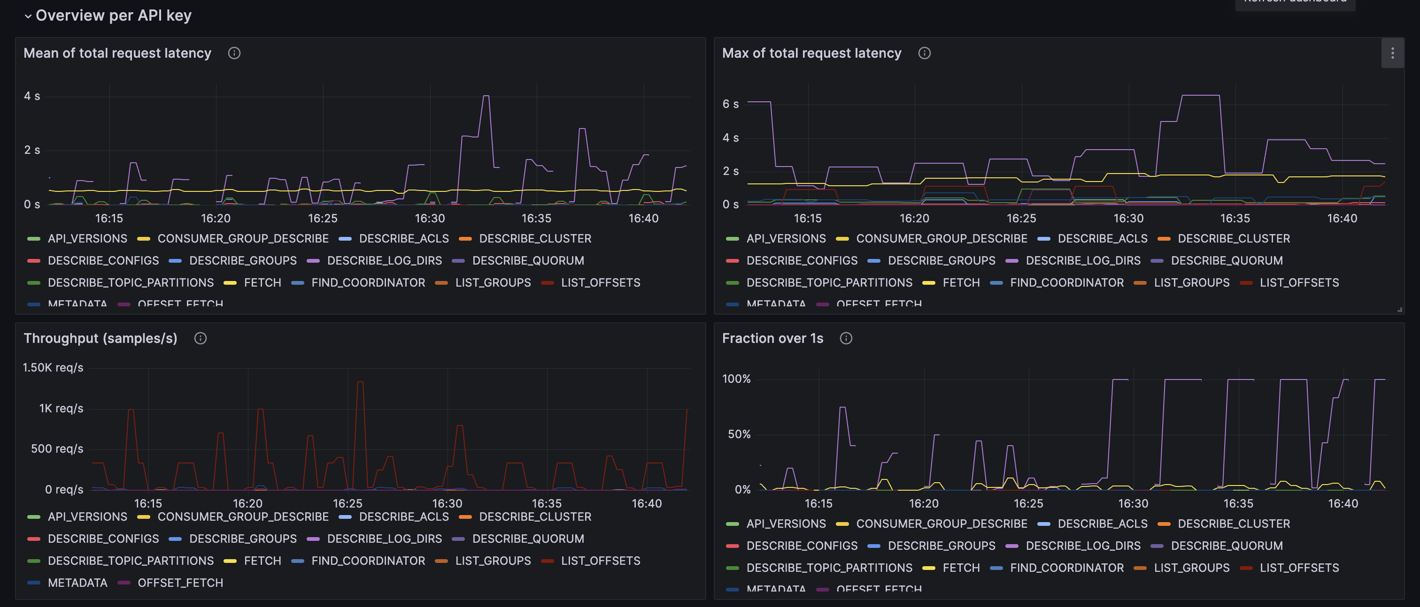Click LIST_OFFSETS dark red swatch in Fraction legend

(1246, 569)
